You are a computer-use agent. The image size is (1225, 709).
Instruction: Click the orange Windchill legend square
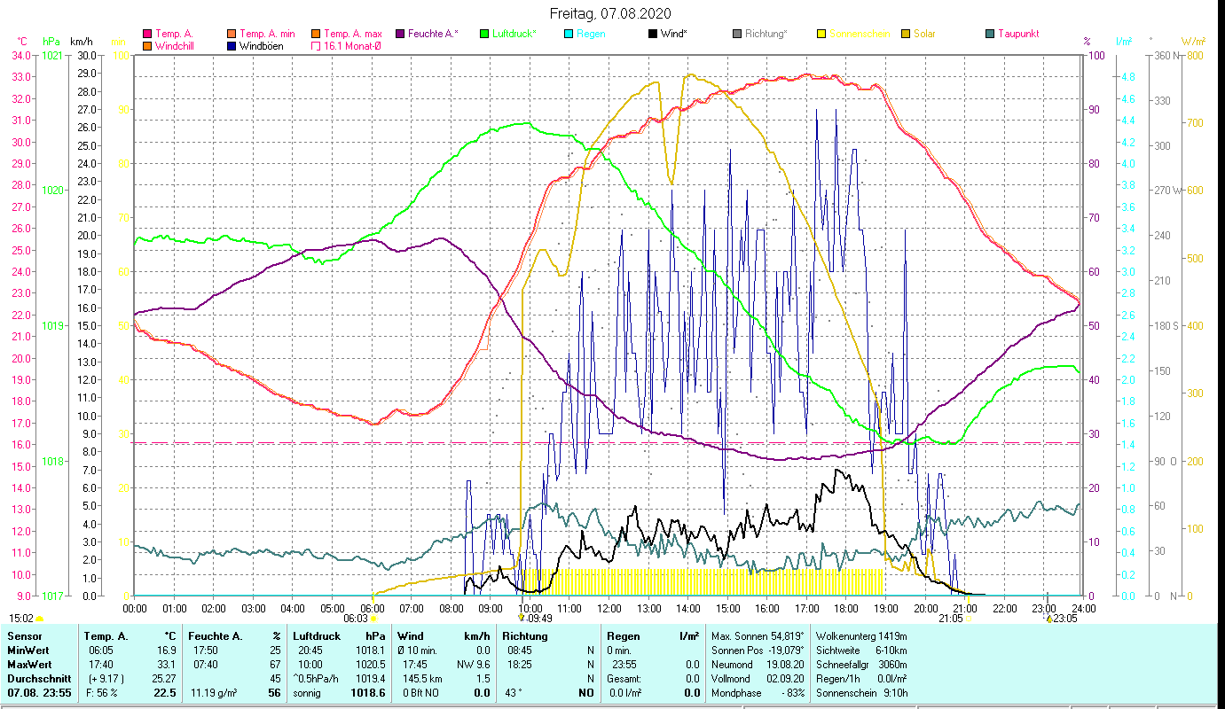click(147, 46)
